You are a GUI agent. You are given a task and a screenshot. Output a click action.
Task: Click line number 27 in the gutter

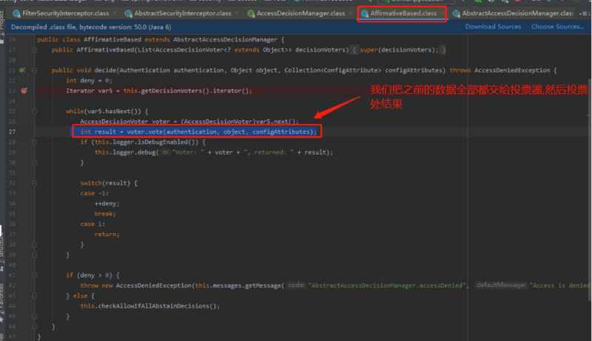(12, 132)
